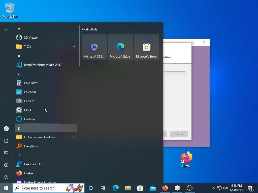
Task: Open the Microsoft Store tile
Action: coord(147,47)
